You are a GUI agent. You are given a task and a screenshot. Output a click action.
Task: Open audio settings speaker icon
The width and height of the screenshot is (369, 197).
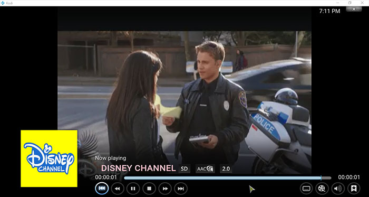tap(338, 189)
